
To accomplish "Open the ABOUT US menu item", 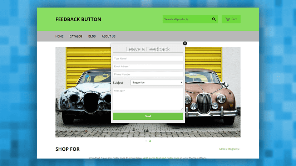I will coord(109,36).
